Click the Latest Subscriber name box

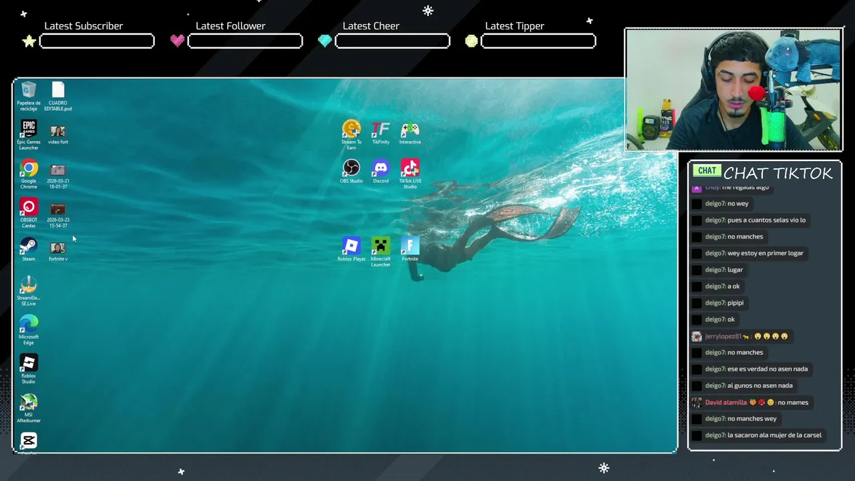coord(97,41)
